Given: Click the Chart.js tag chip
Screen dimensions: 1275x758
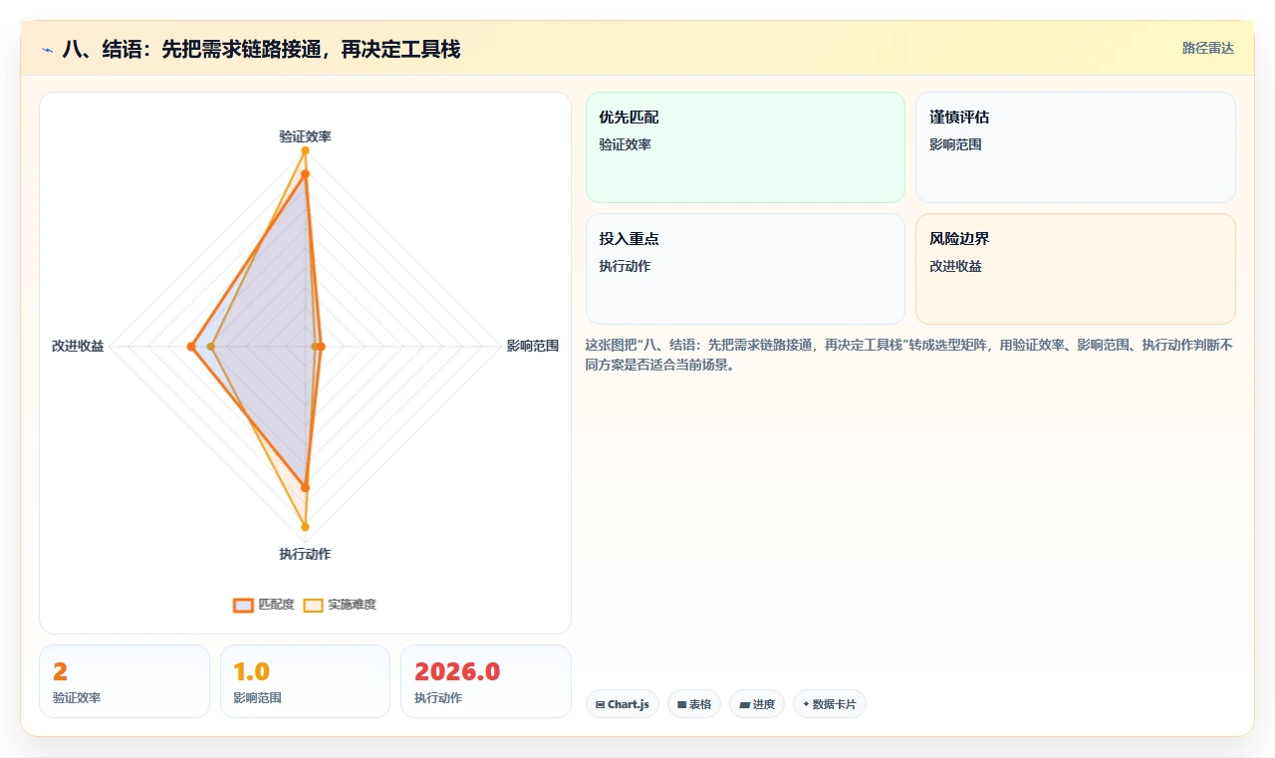Looking at the screenshot, I should (623, 704).
